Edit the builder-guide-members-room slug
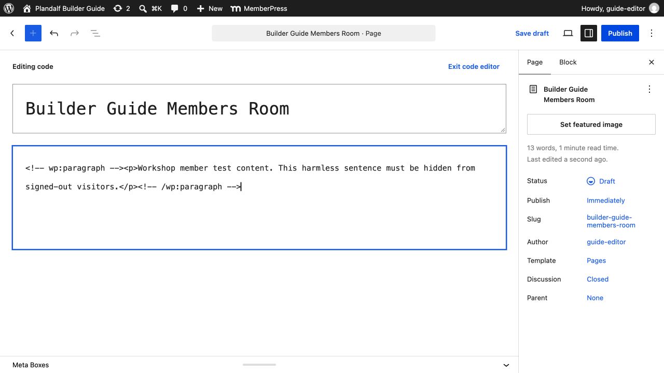Image resolution: width=664 pixels, height=373 pixels. [611, 221]
